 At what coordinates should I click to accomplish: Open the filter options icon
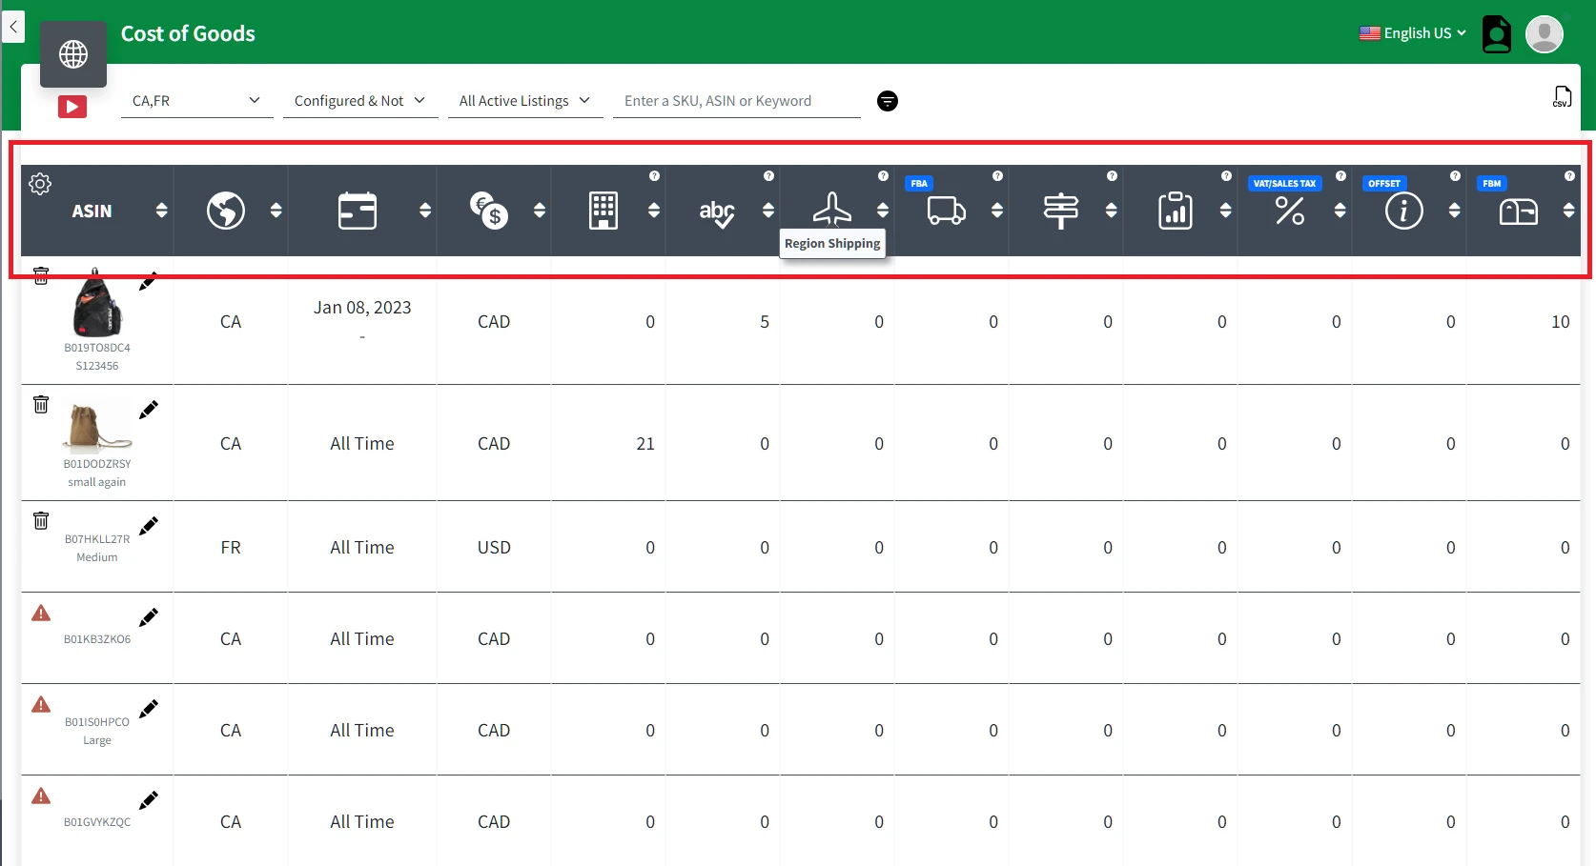point(887,101)
